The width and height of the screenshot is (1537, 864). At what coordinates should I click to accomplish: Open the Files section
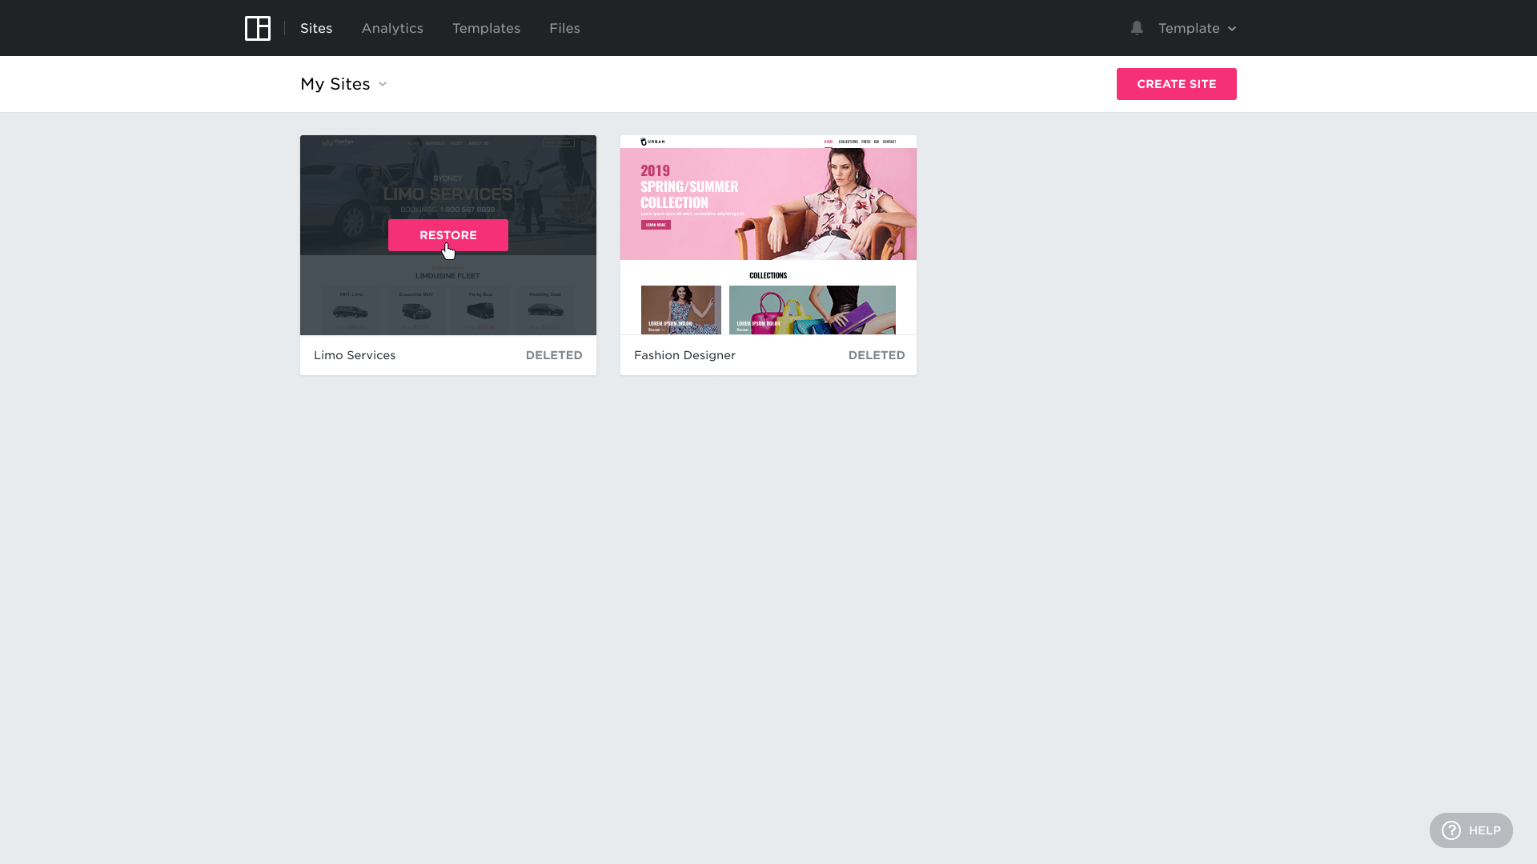(x=564, y=28)
